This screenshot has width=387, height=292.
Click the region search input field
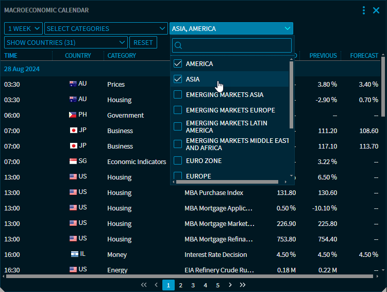[x=237, y=45]
